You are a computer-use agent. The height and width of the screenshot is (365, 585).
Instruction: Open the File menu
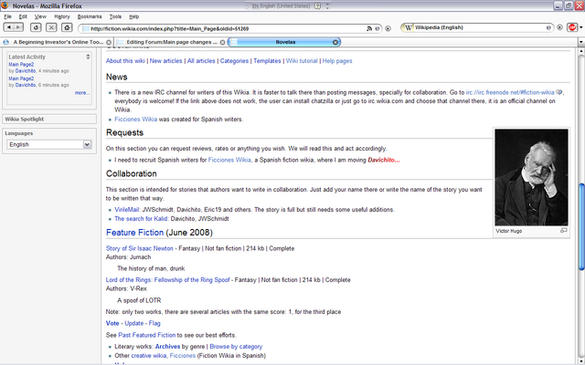(7, 16)
